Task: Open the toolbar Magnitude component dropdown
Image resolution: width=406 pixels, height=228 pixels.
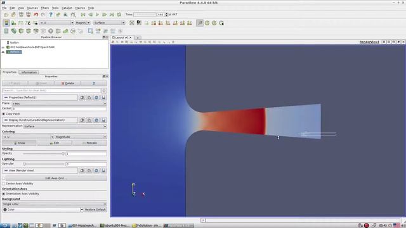Action: (82, 23)
